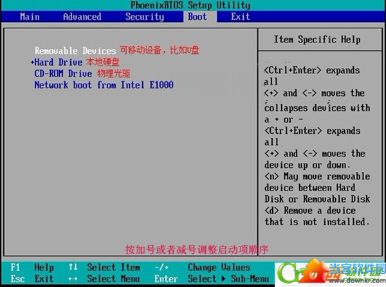386x287 pixels.
Task: Go to the Exit tab
Action: (x=240, y=17)
